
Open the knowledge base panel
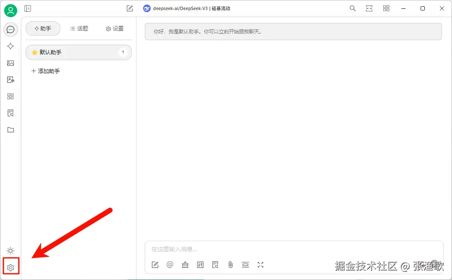(10, 113)
